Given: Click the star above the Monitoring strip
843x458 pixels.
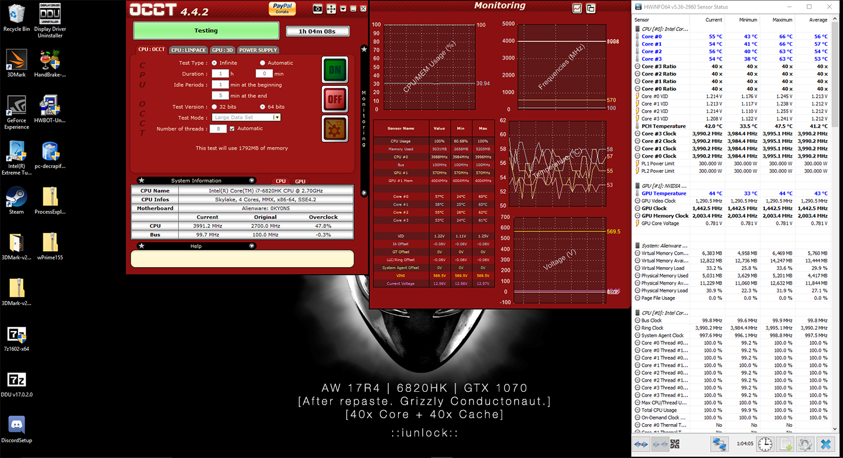Looking at the screenshot, I should [x=364, y=49].
